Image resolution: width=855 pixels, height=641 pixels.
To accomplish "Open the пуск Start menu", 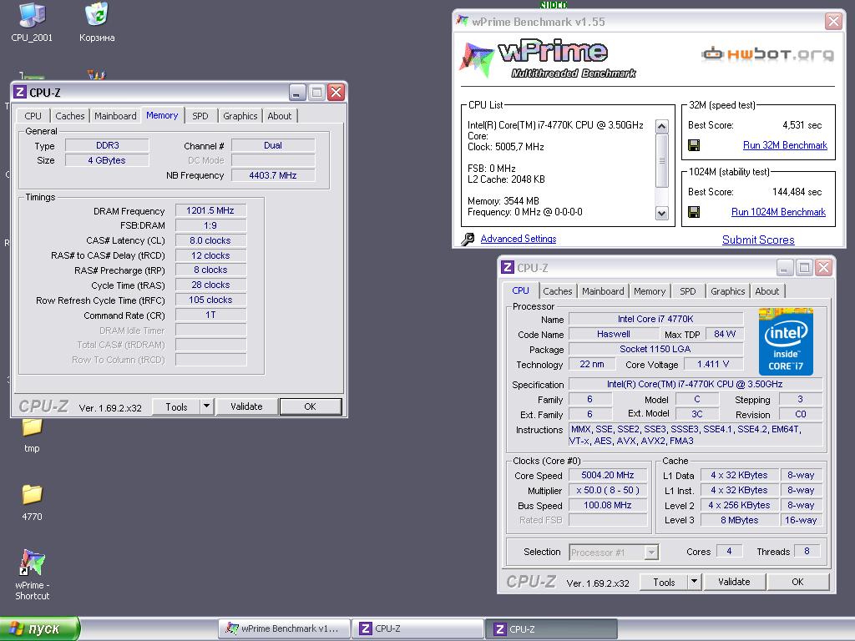I will tap(39, 628).
